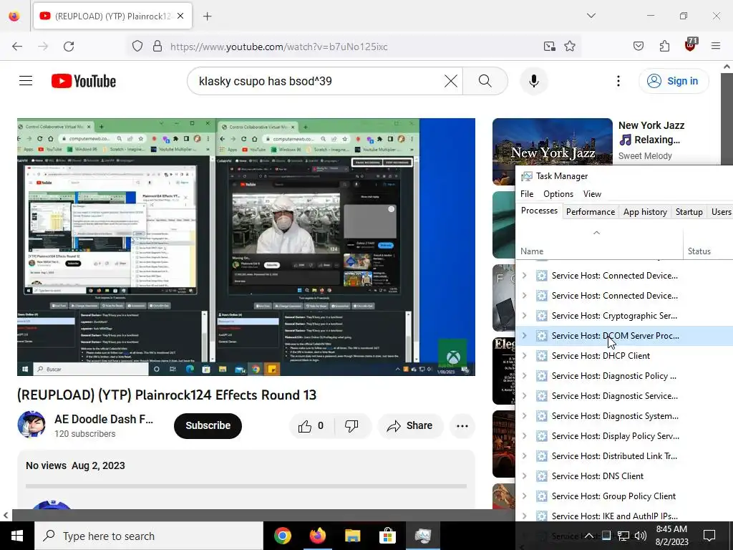Click the video player area
Viewport: 733px width, 550px height.
[x=246, y=247]
